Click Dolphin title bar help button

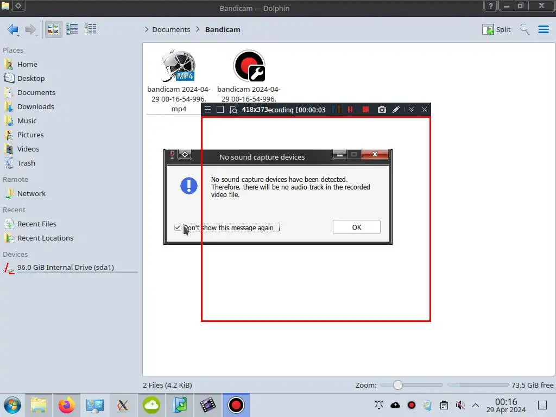491,5
